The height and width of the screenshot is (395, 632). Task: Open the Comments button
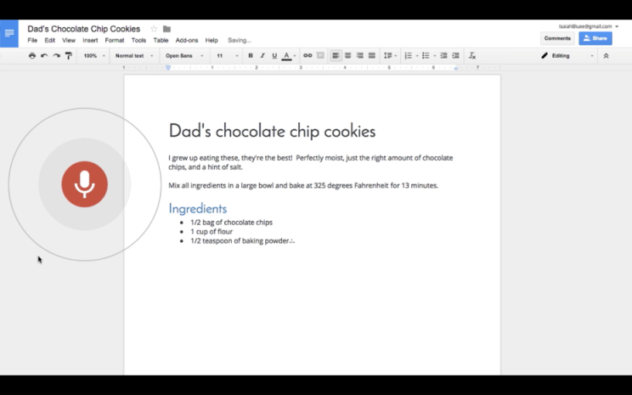(x=557, y=38)
